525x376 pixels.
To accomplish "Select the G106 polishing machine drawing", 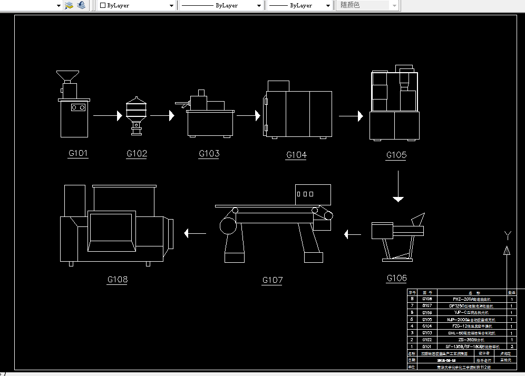I will [x=398, y=237].
